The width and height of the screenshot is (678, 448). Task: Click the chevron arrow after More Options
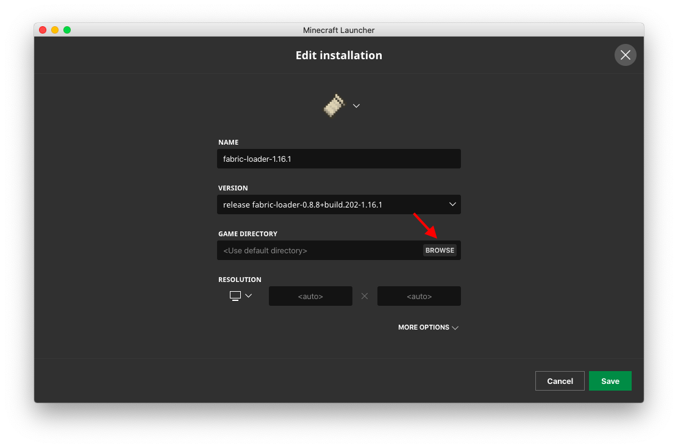455,328
